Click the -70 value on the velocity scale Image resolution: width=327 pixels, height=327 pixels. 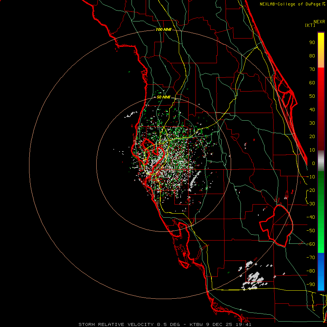[311, 258]
